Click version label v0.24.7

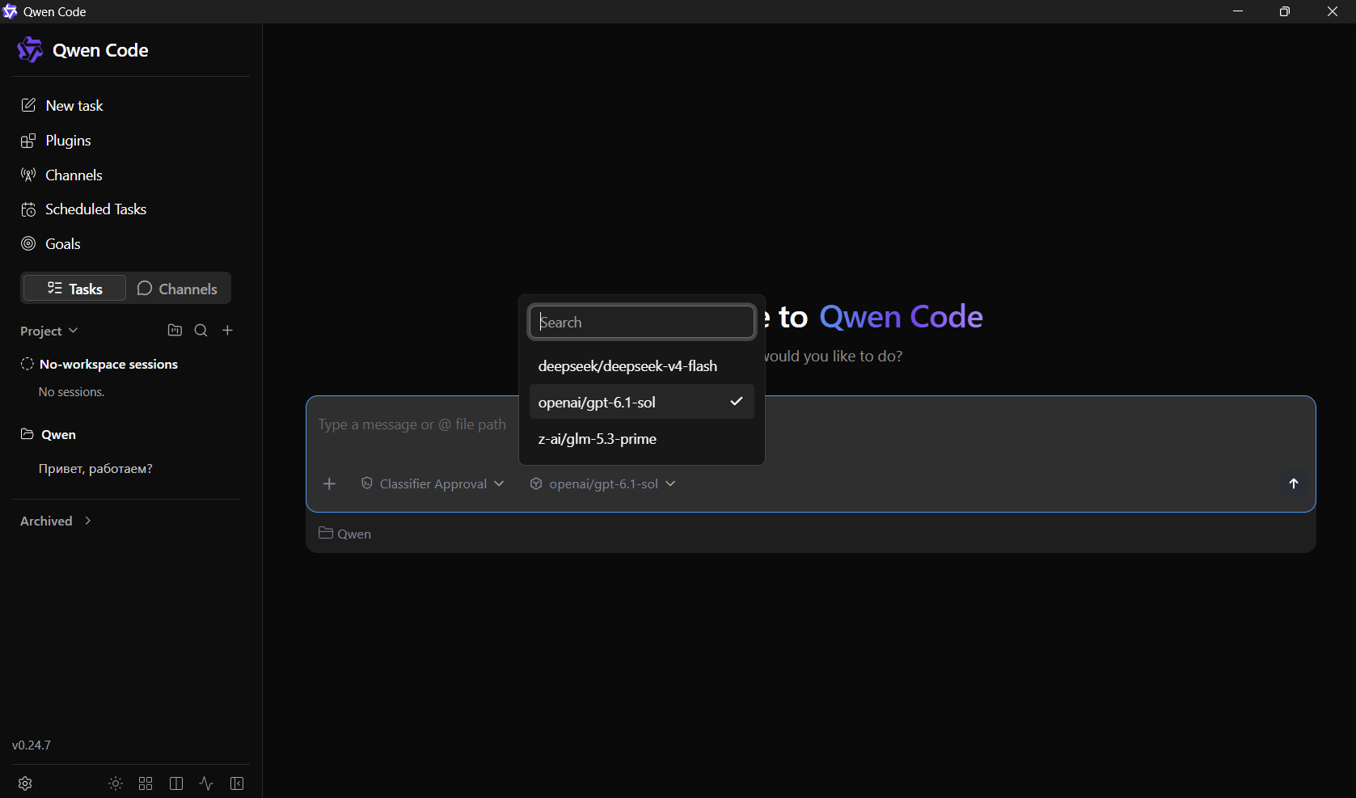pyautogui.click(x=32, y=745)
